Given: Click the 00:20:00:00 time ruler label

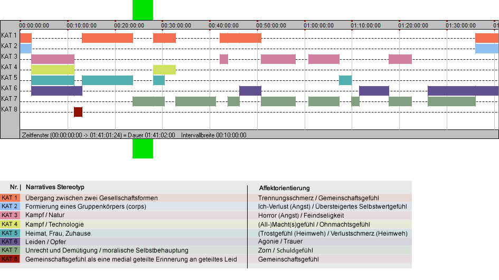Looking at the screenshot, I should tap(129, 25).
